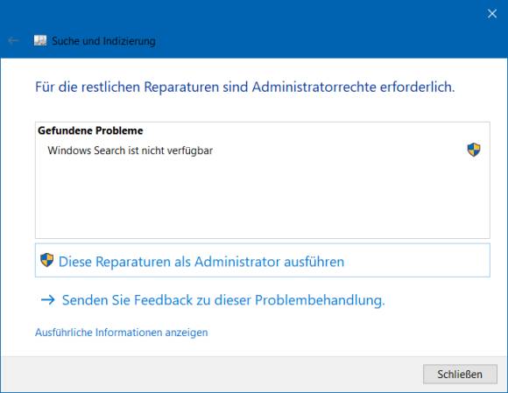508x393 pixels.
Task: Click gray footer area left of Schließen
Action: [x=210, y=375]
